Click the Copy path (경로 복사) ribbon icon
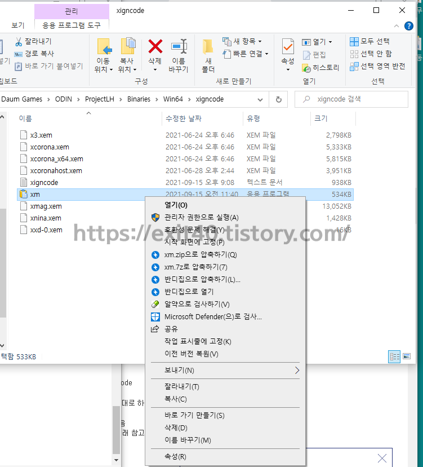The width and height of the screenshot is (423, 467). pyautogui.click(x=18, y=54)
